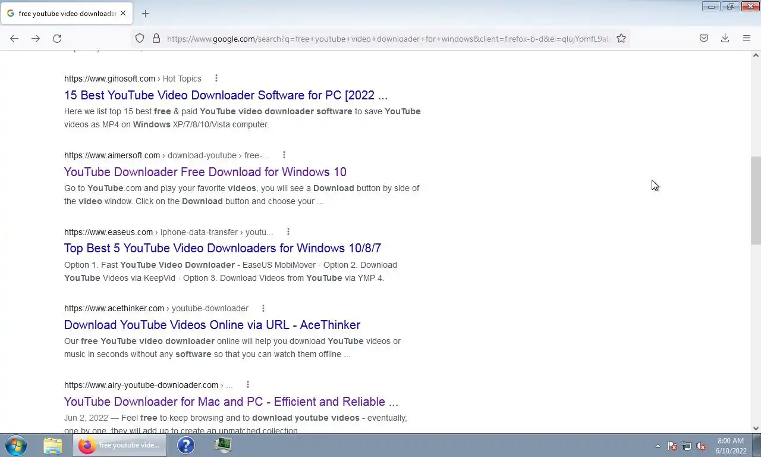This screenshot has height=457, width=761.
Task: Go back with the browser back arrow
Action: point(14,38)
